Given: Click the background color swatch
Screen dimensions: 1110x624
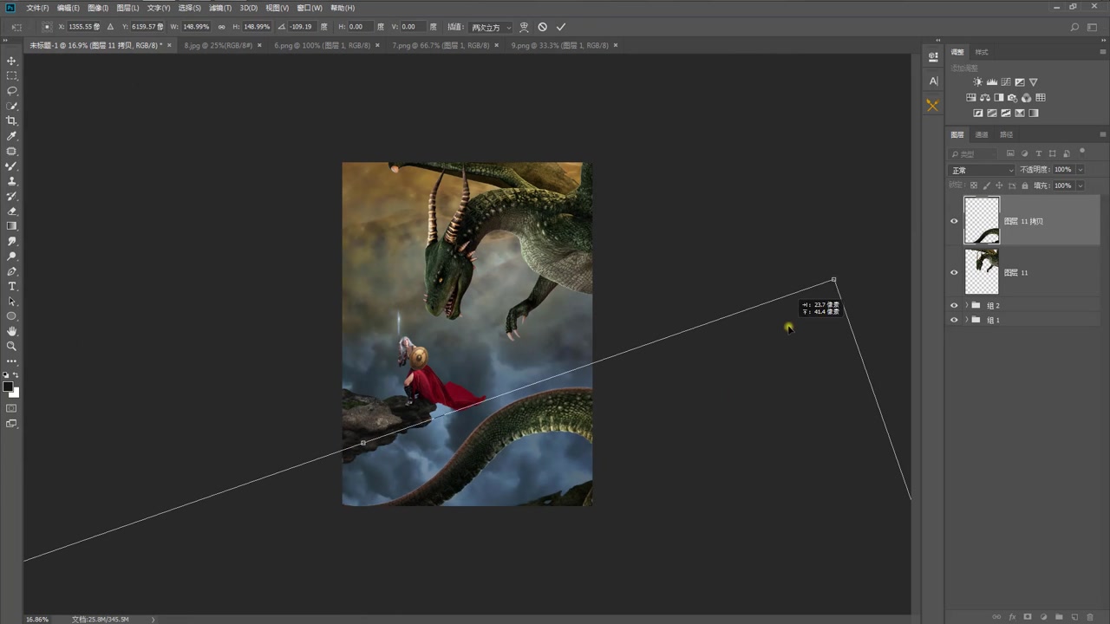Looking at the screenshot, I should (15, 393).
